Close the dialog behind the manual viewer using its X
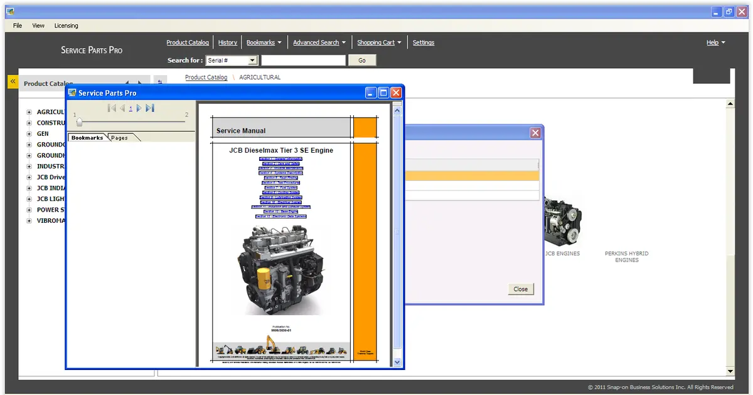The height and width of the screenshot is (395, 753). tap(535, 133)
